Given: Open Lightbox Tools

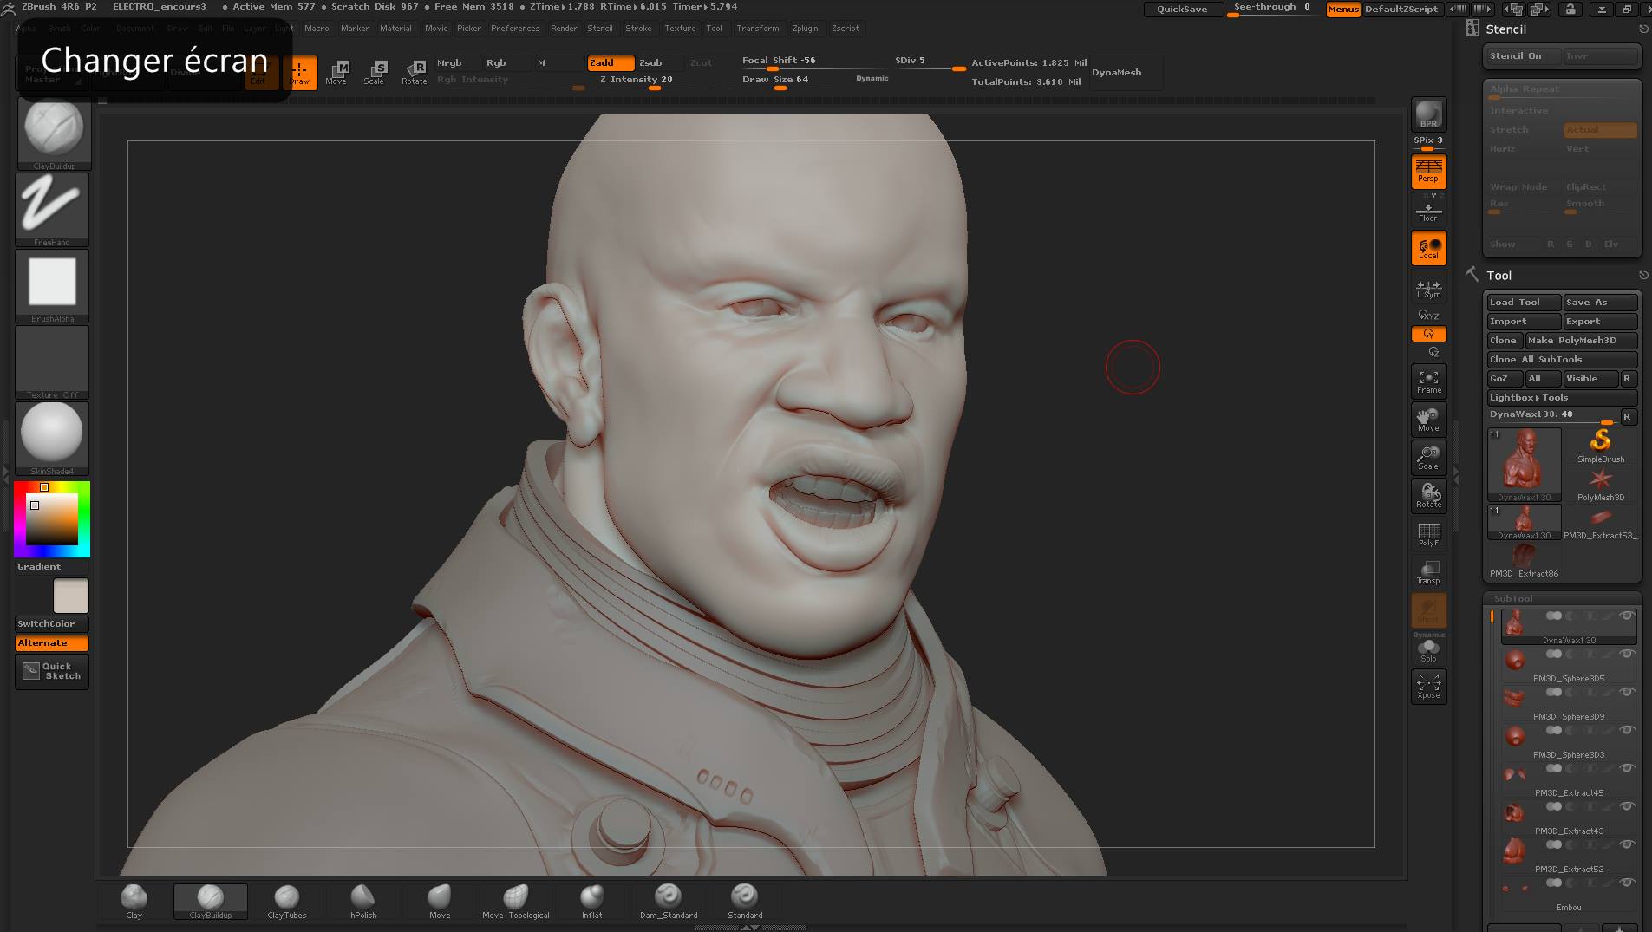Looking at the screenshot, I should [1562, 398].
